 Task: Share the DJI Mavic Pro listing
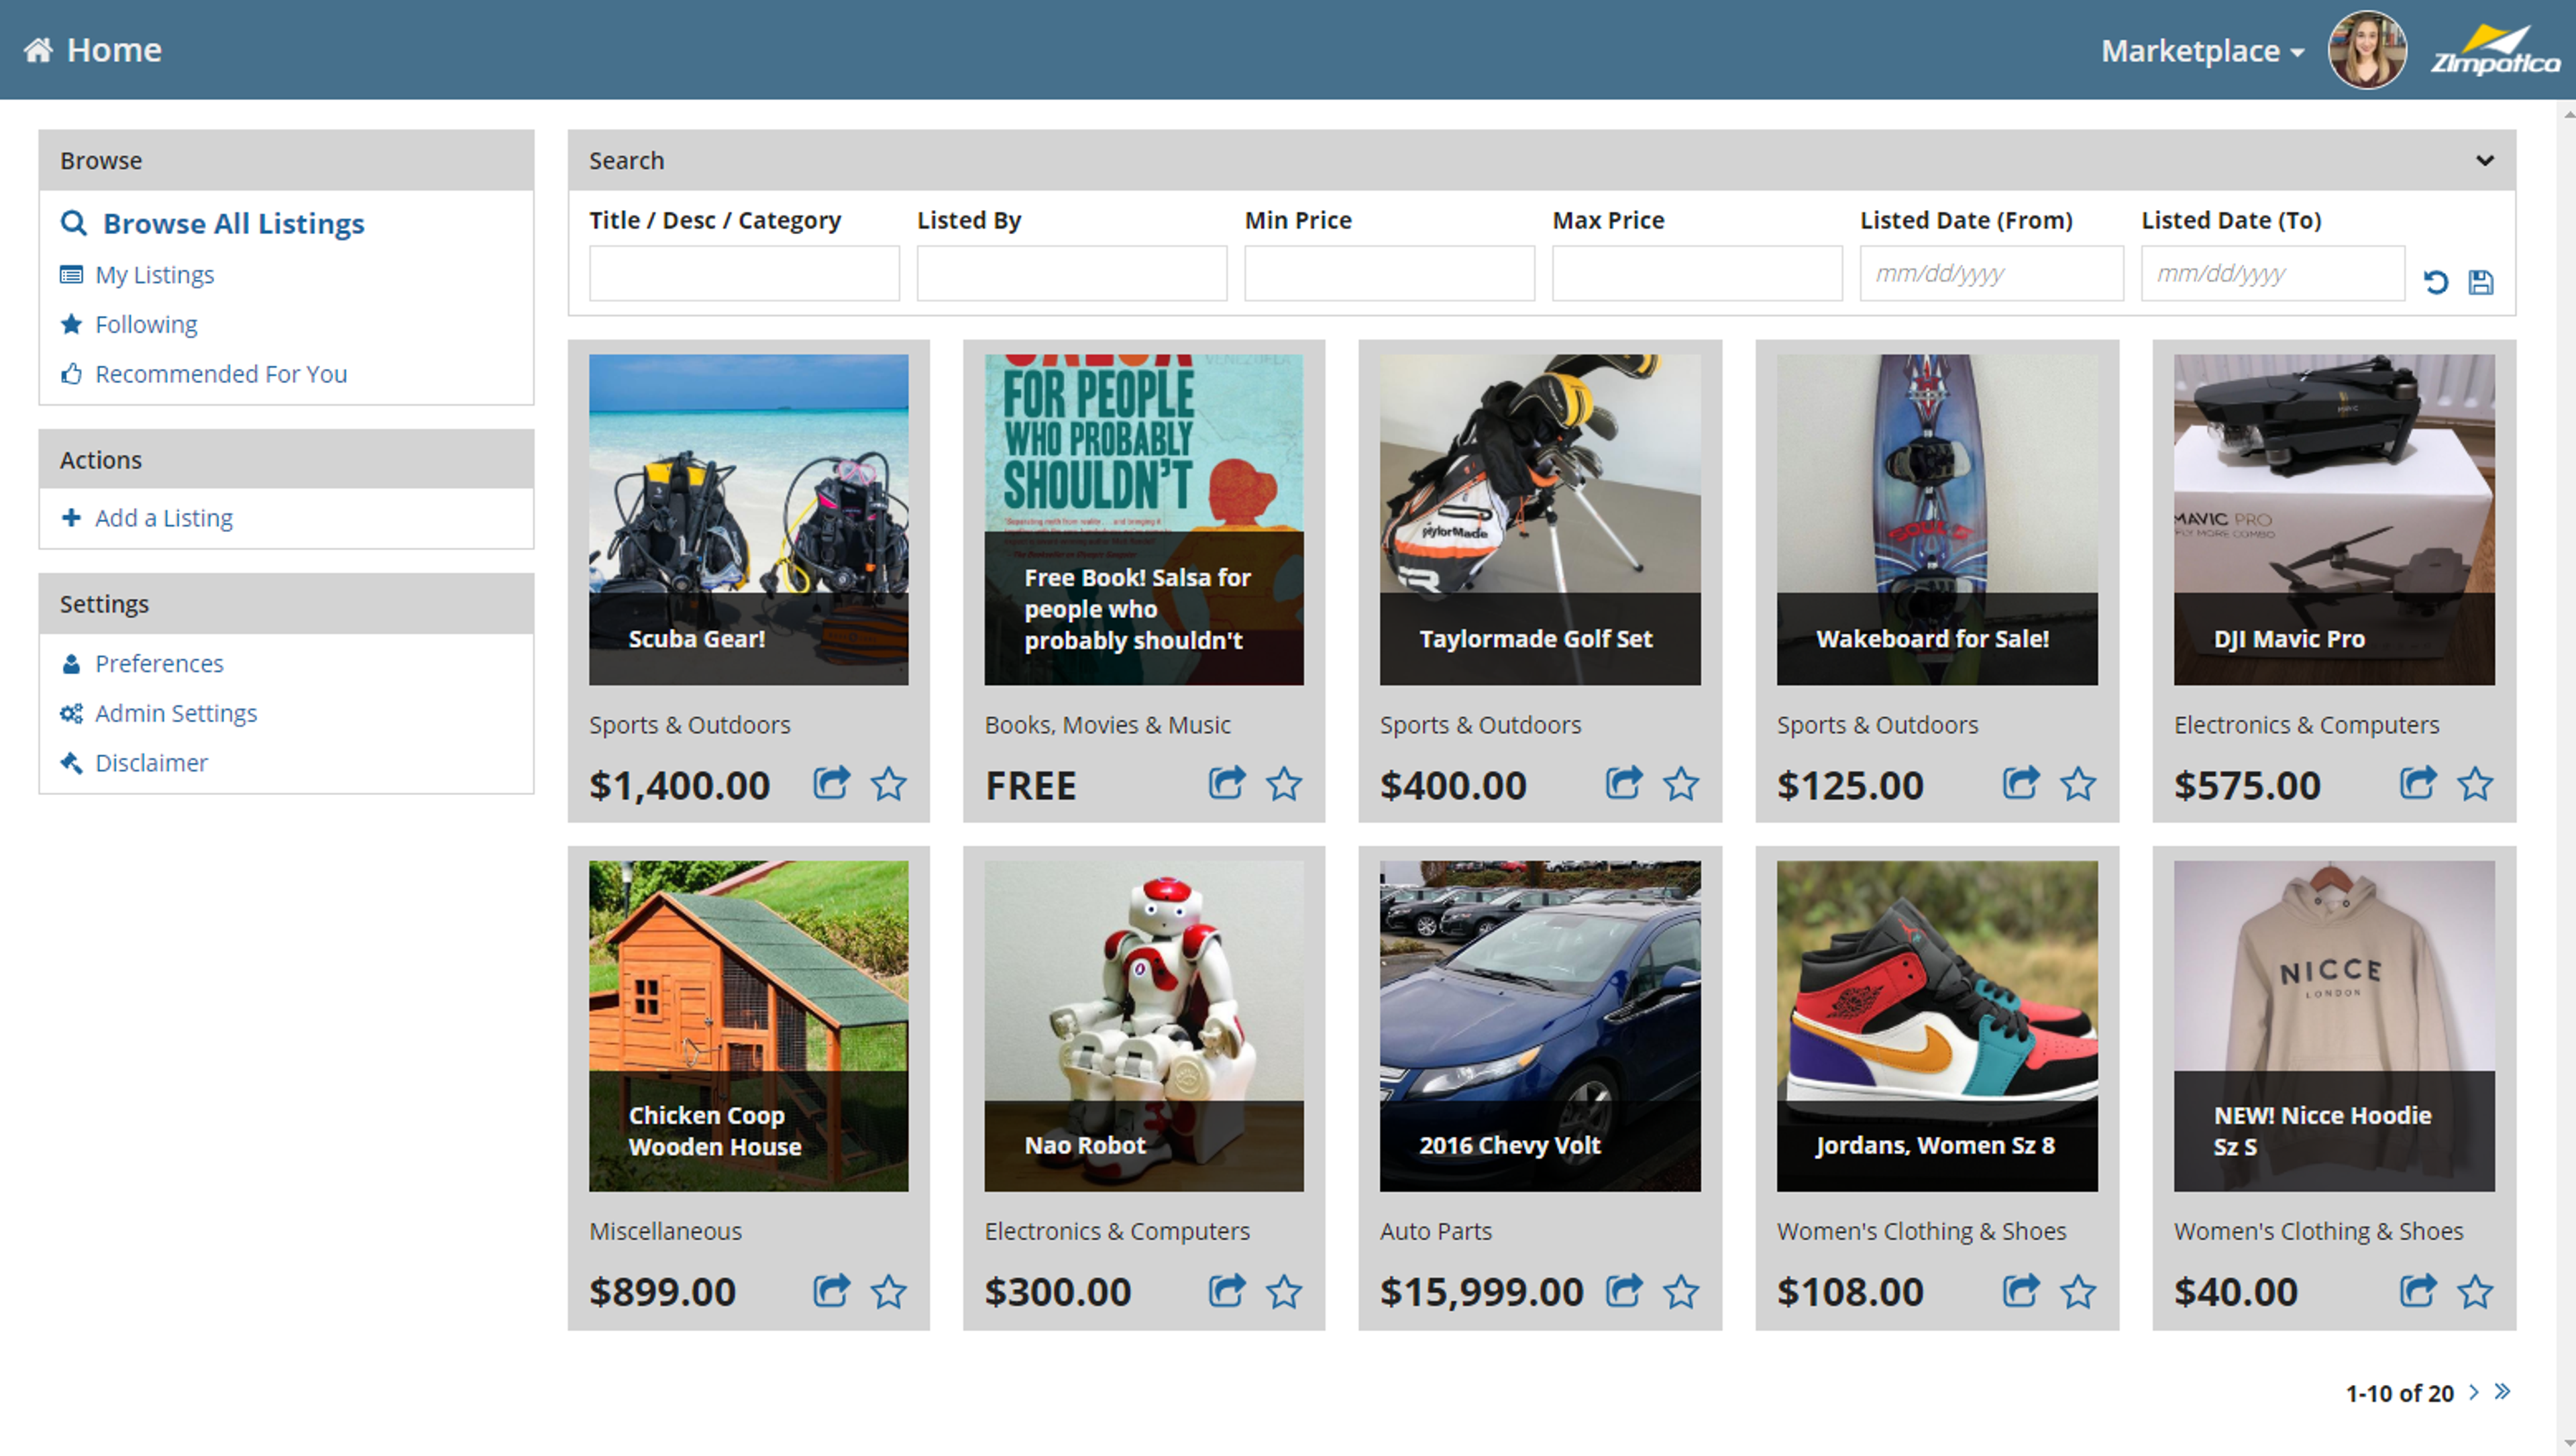(2418, 783)
